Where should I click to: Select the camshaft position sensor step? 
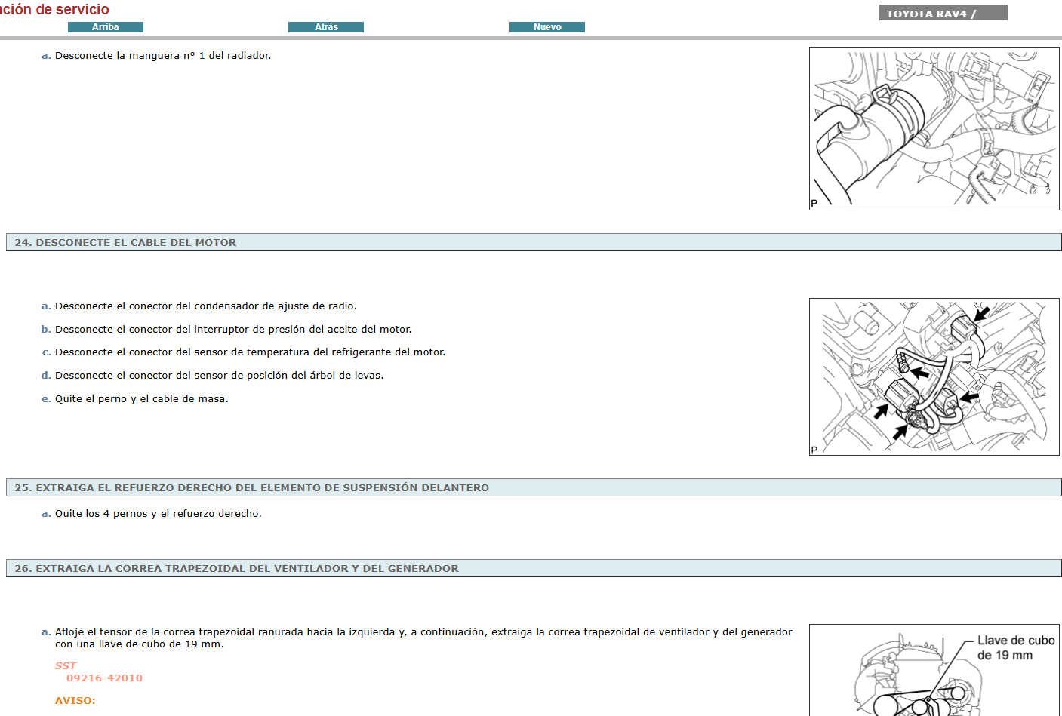[x=219, y=376]
